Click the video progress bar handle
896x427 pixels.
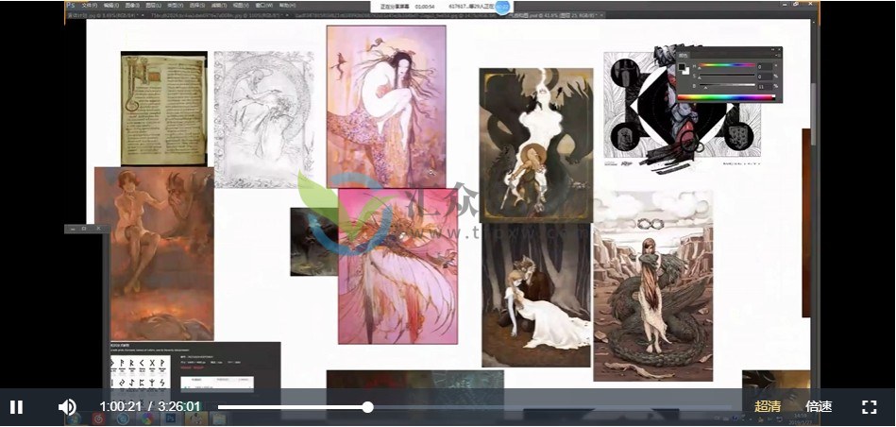tap(367, 407)
